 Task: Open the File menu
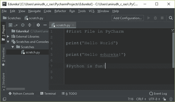(4, 11)
